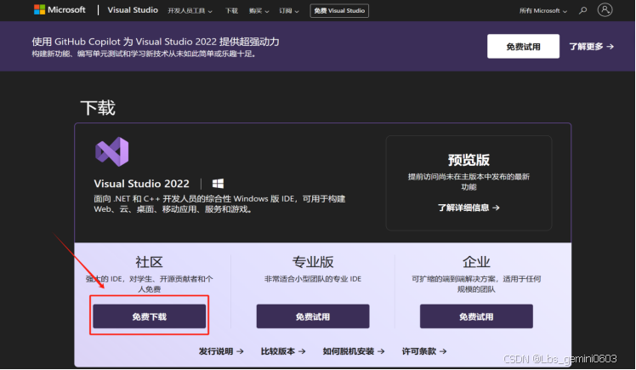The image size is (636, 370).
Task: Click the purple Visual Studio logo
Action: click(112, 151)
